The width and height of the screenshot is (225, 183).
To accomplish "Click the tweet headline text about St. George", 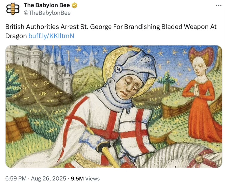I will (x=111, y=31).
